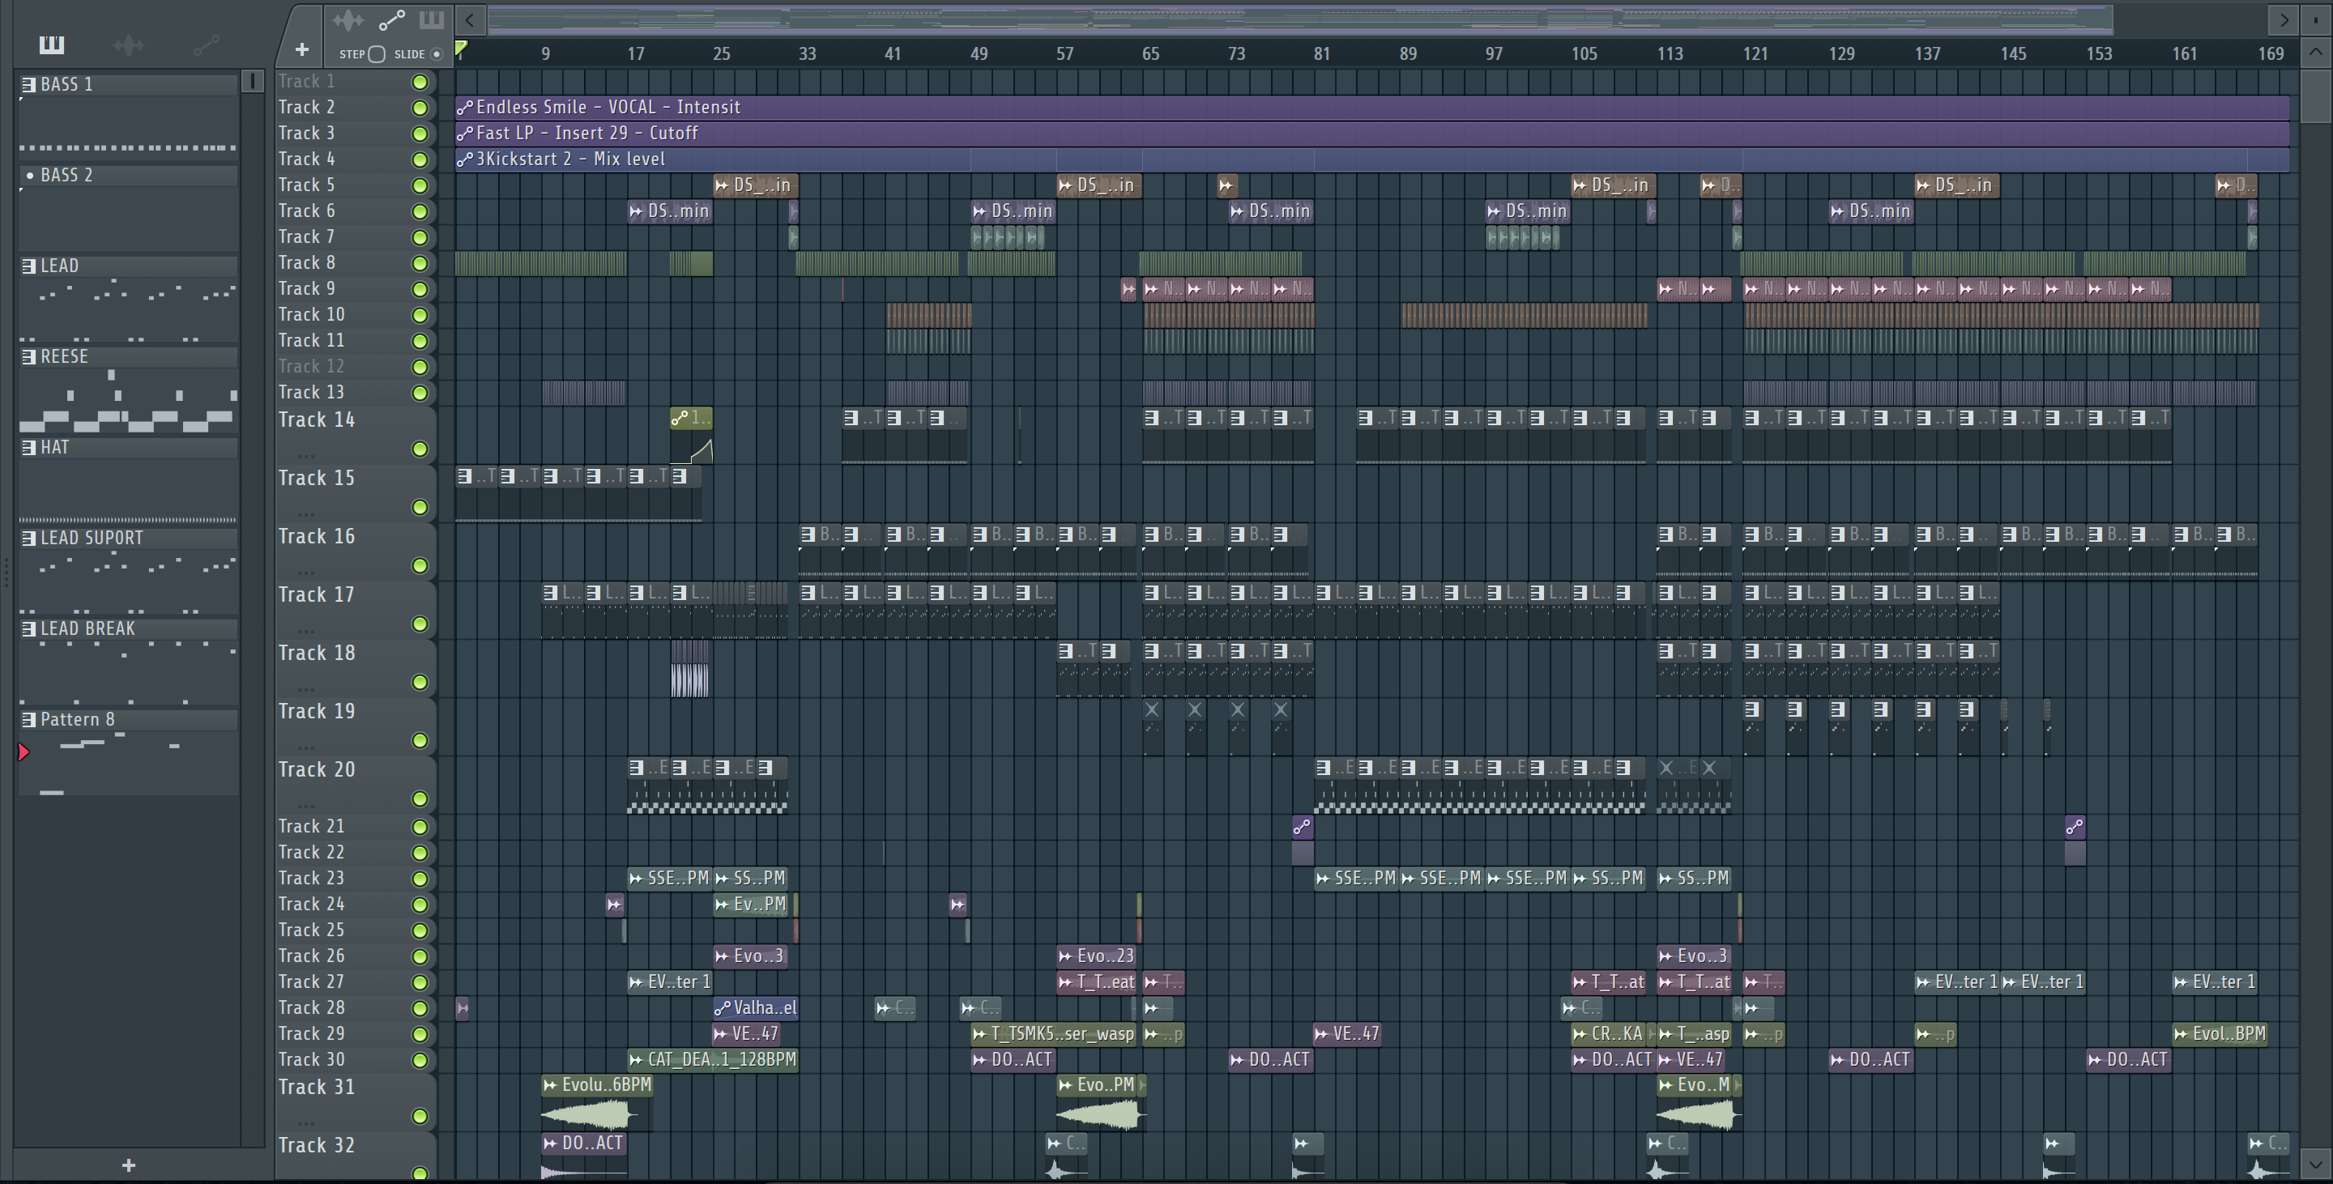This screenshot has height=1184, width=2333.
Task: Select the Valha..el automation clip on Track 28
Action: tap(755, 1007)
